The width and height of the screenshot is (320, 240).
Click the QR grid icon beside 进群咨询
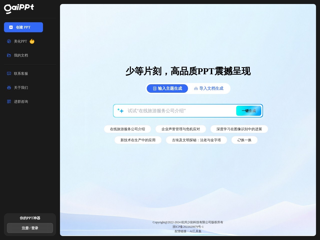9,101
